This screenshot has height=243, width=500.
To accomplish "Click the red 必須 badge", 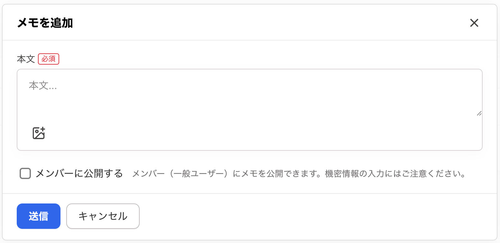I will click(49, 59).
